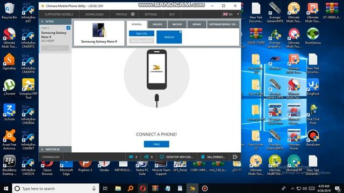The width and height of the screenshot is (344, 193).
Task: Switch to the Backup tab
Action: [x=177, y=24]
